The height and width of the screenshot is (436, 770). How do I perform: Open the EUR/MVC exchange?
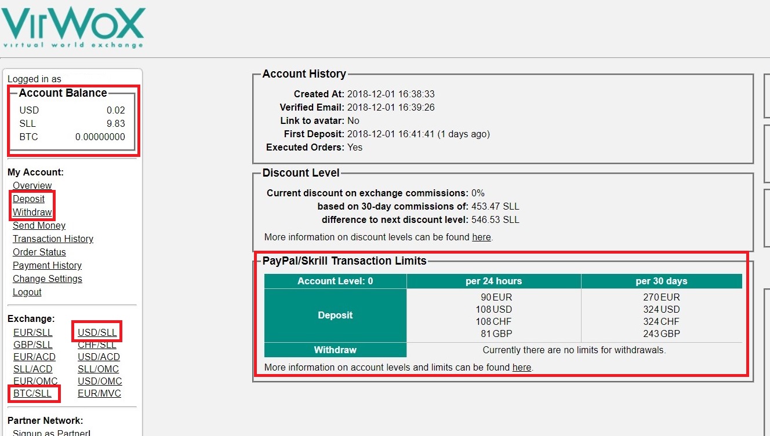click(x=100, y=394)
